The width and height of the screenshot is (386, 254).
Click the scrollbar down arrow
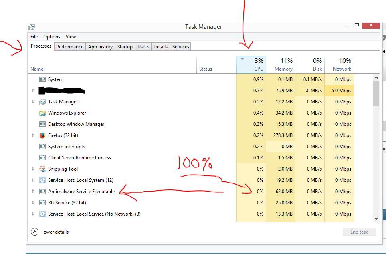pyautogui.click(x=376, y=219)
